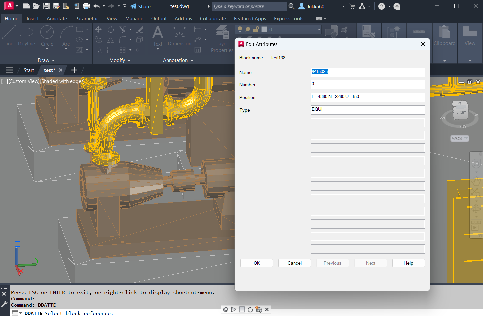Switch to the Insert ribbon tab
Viewport: 483px width, 316px height.
pyautogui.click(x=33, y=19)
